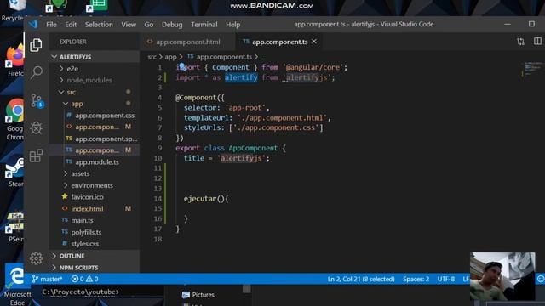Open the Debug menu

pos(172,25)
